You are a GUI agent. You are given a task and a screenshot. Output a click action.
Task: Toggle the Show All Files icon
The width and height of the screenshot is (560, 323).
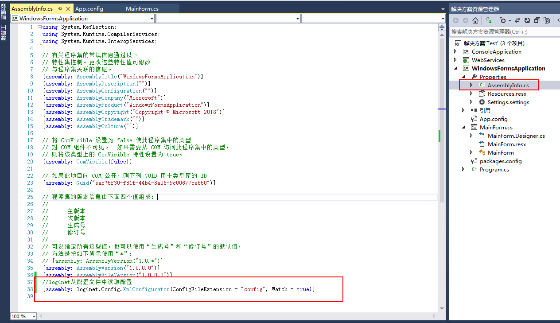pos(547,20)
